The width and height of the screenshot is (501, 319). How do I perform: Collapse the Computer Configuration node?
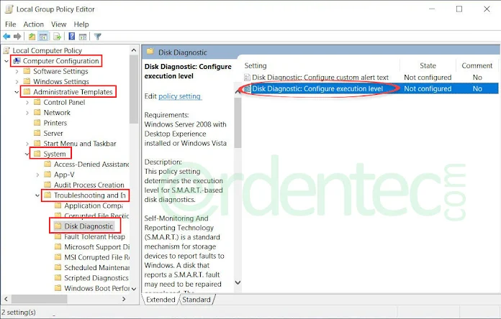(6, 60)
